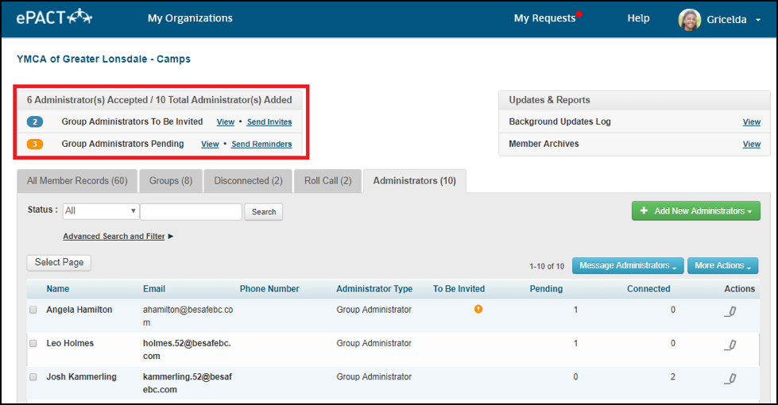View the Background Updates Log
The image size is (778, 405).
pyautogui.click(x=751, y=122)
